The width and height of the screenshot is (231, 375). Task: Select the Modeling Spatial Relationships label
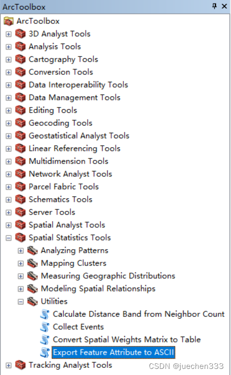click(98, 289)
